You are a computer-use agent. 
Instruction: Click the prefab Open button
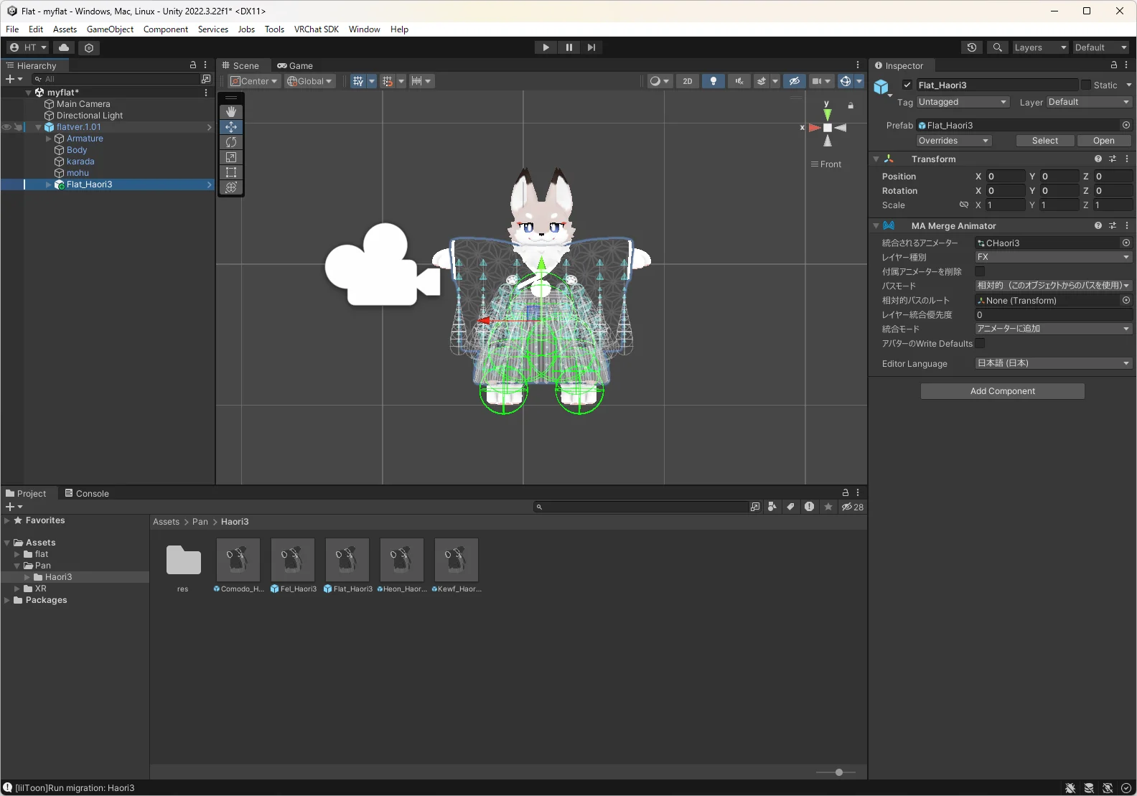click(1104, 141)
